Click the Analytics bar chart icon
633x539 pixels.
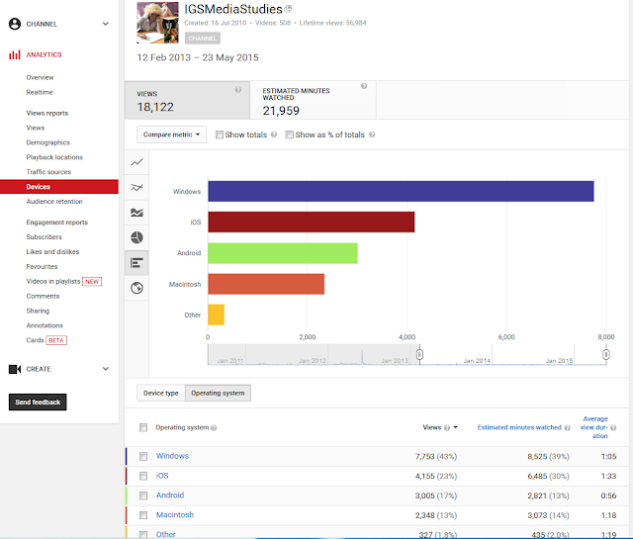tap(15, 54)
